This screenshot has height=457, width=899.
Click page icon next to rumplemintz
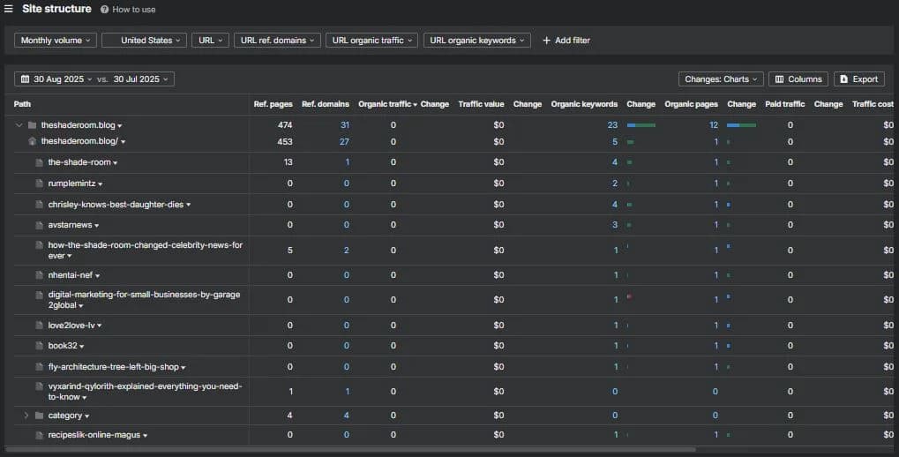[x=39, y=184]
